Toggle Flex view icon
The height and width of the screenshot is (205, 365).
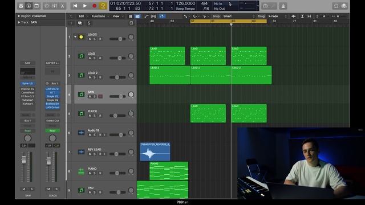[x=153, y=17]
